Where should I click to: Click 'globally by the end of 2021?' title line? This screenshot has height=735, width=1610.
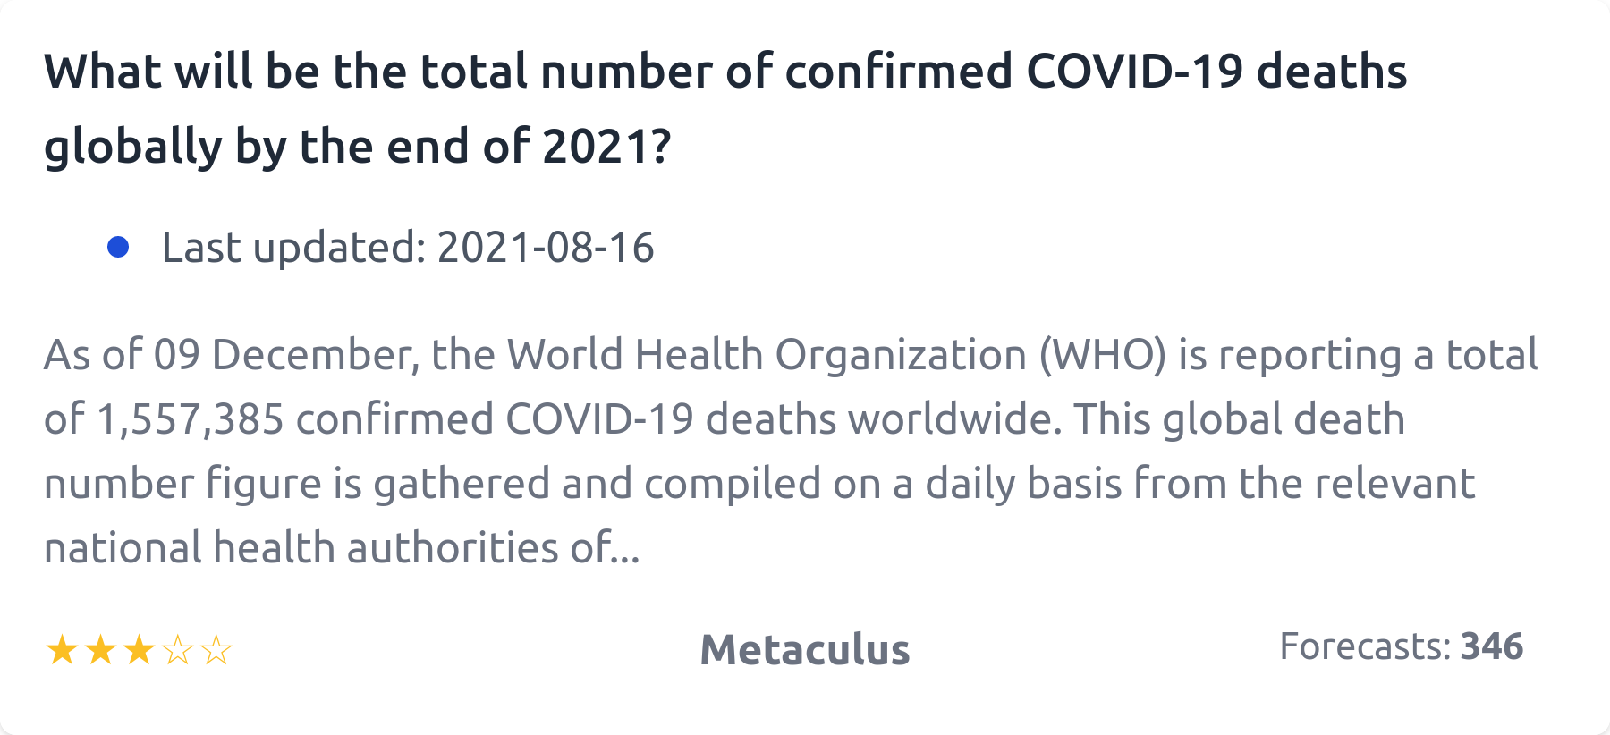357,147
